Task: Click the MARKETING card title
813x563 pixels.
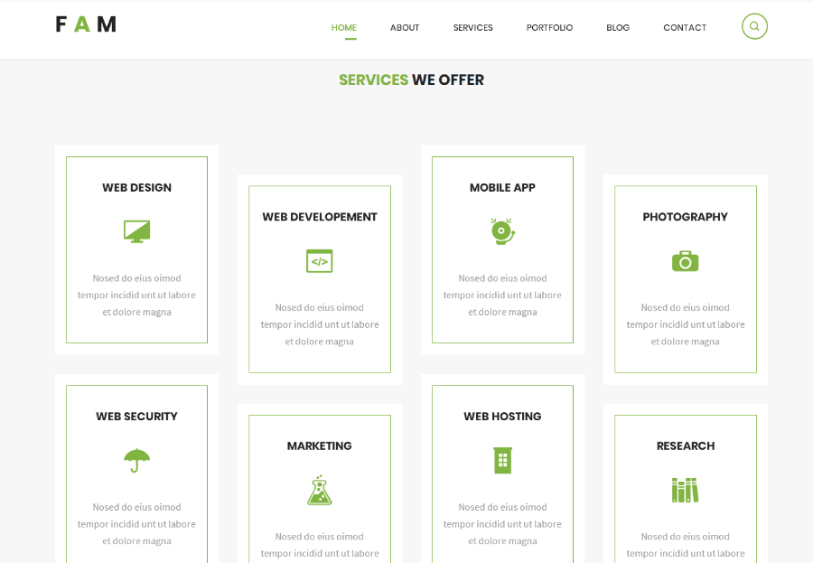Action: coord(320,446)
